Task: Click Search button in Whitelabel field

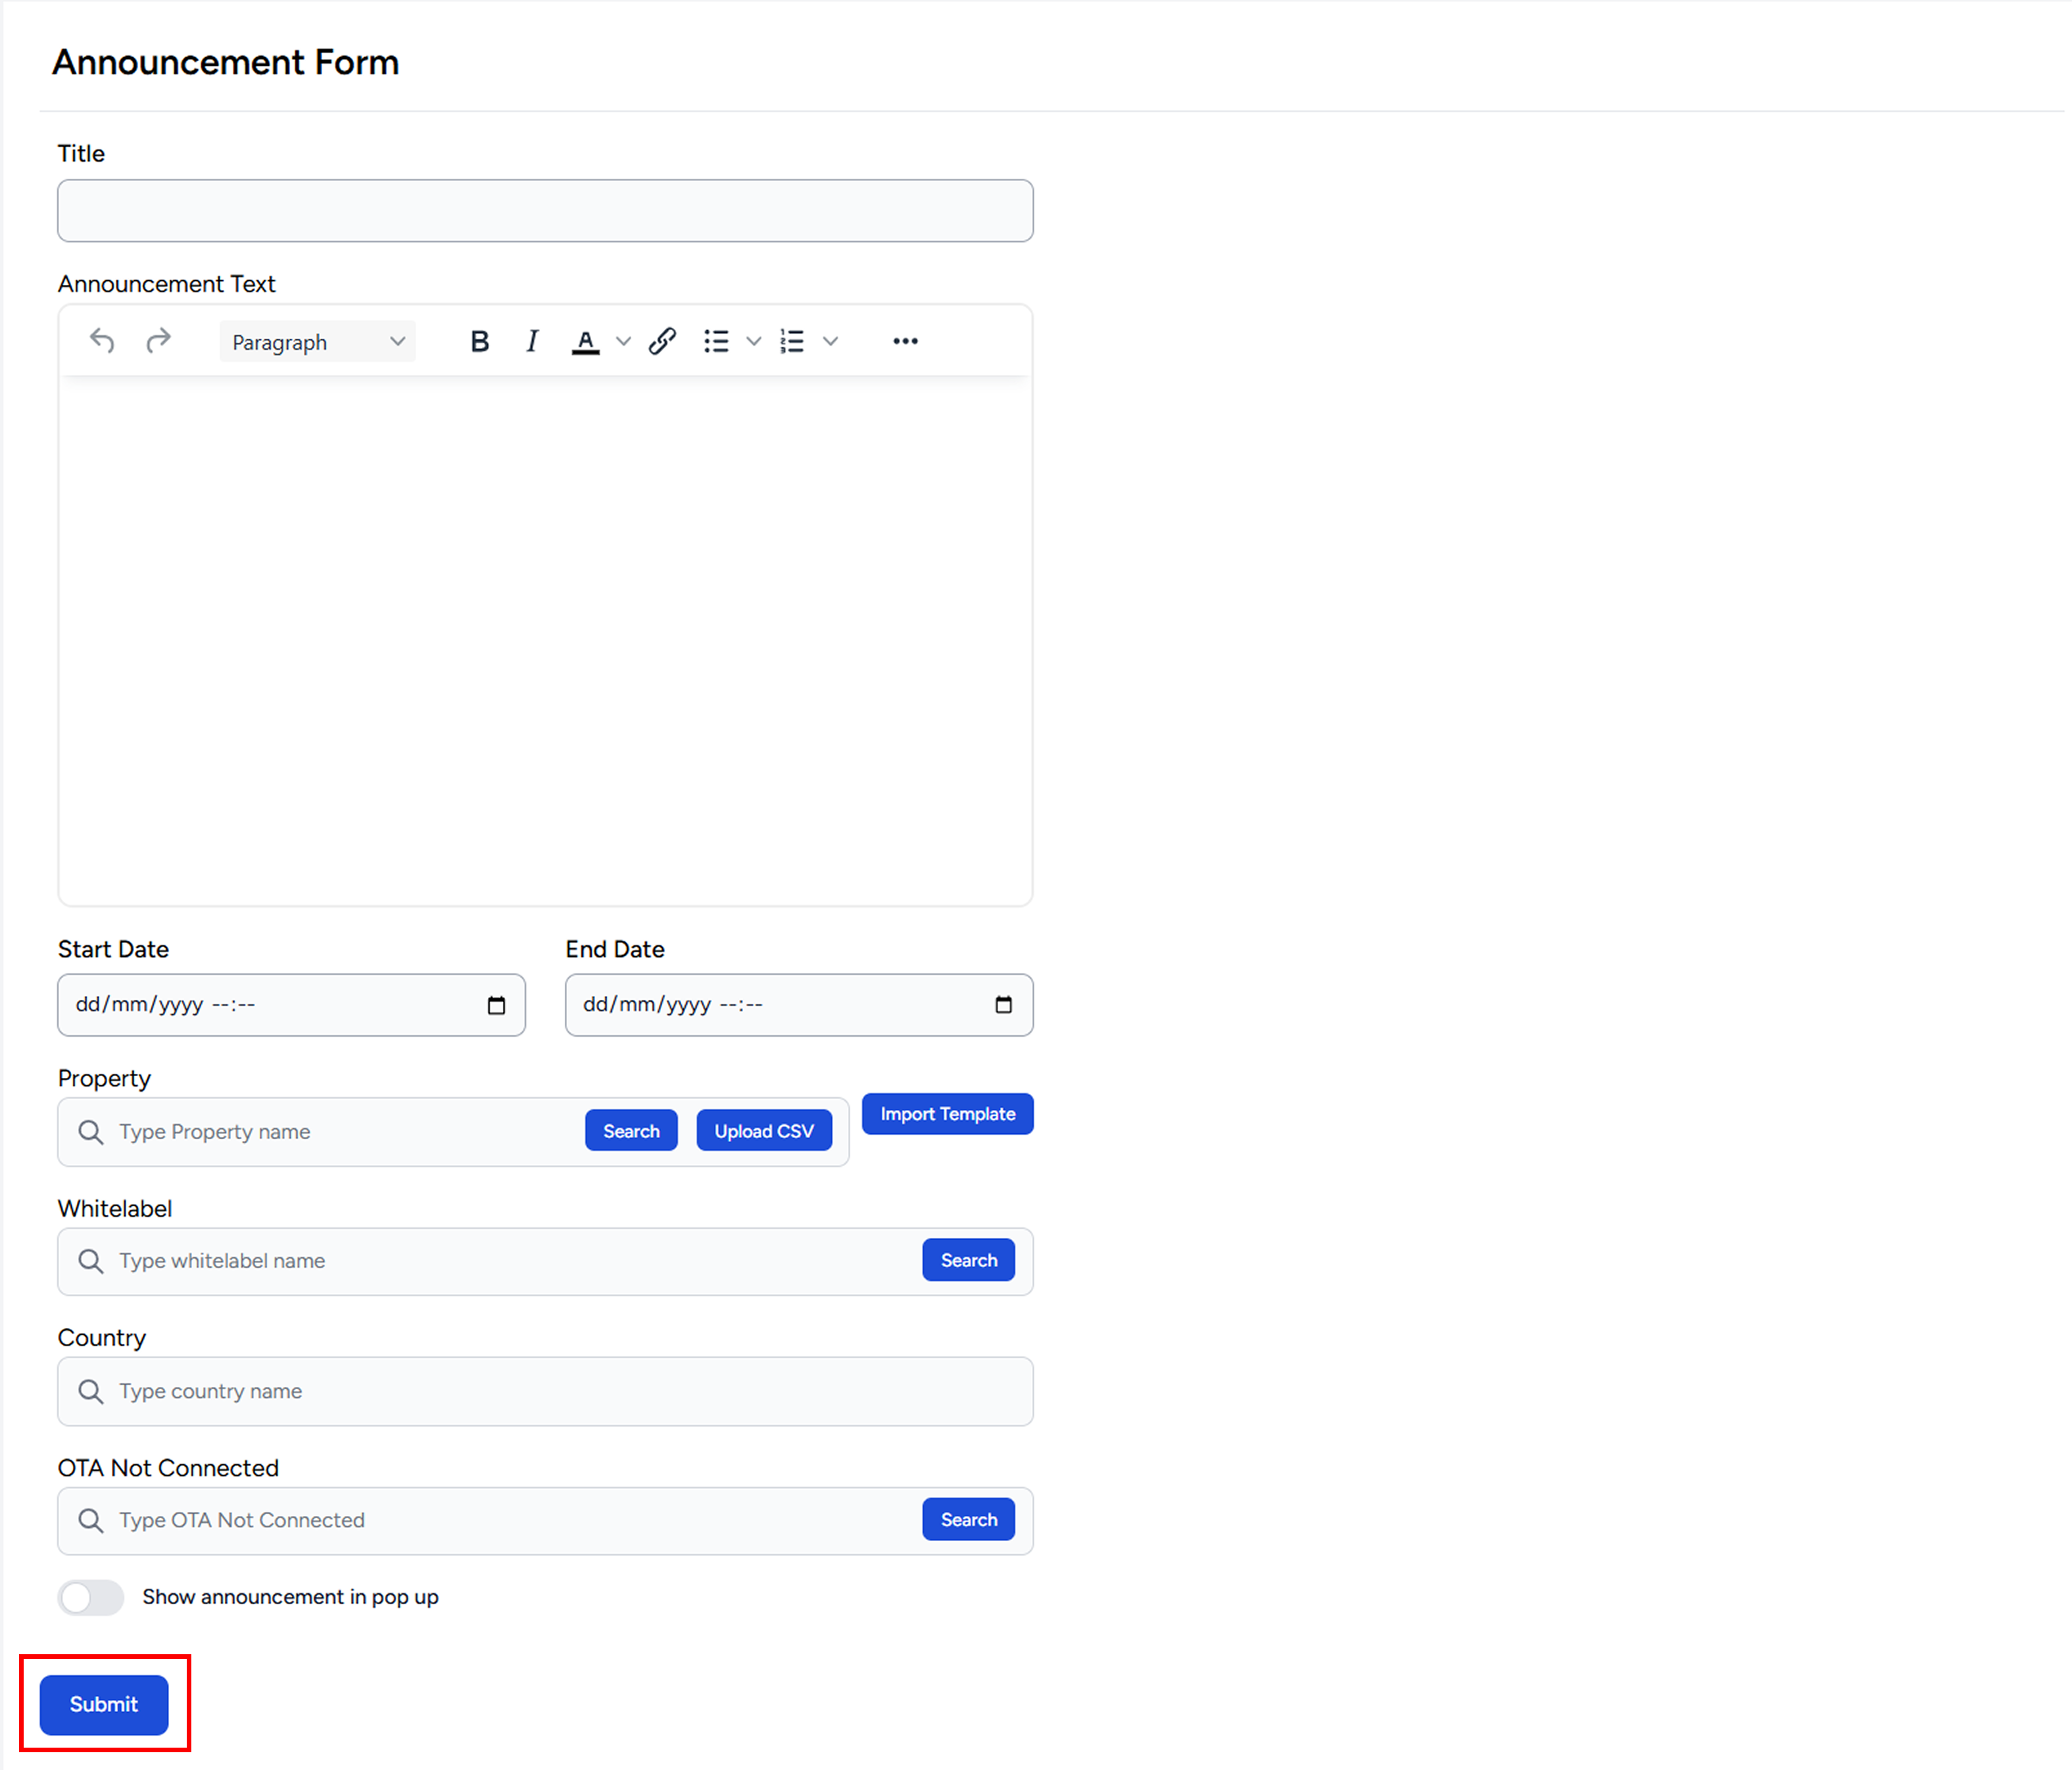Action: [x=968, y=1260]
